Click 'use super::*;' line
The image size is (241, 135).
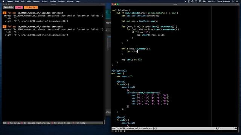point(125,76)
